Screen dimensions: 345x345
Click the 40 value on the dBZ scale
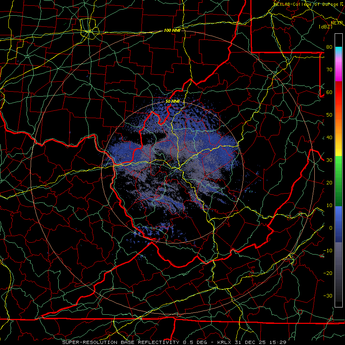coord(329,138)
